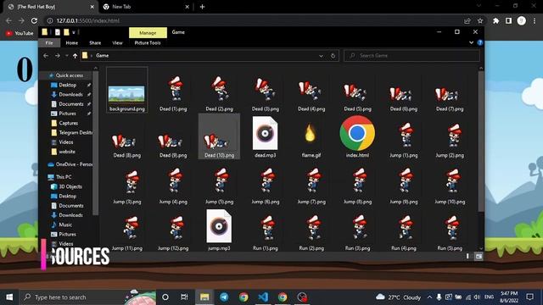The height and width of the screenshot is (305, 543).
Task: Open Quick access in navigation pane
Action: (x=70, y=75)
